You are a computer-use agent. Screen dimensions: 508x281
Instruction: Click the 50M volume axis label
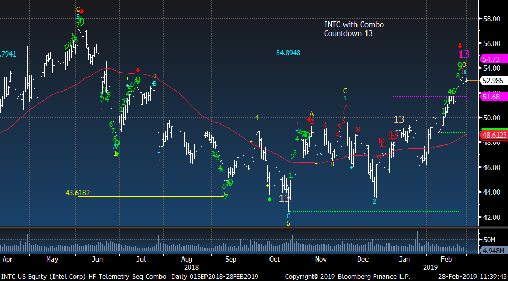[489, 240]
